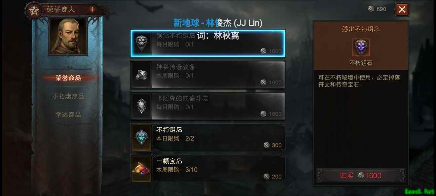Select the 神秘传奇装备 row priced 1600

[208, 75]
